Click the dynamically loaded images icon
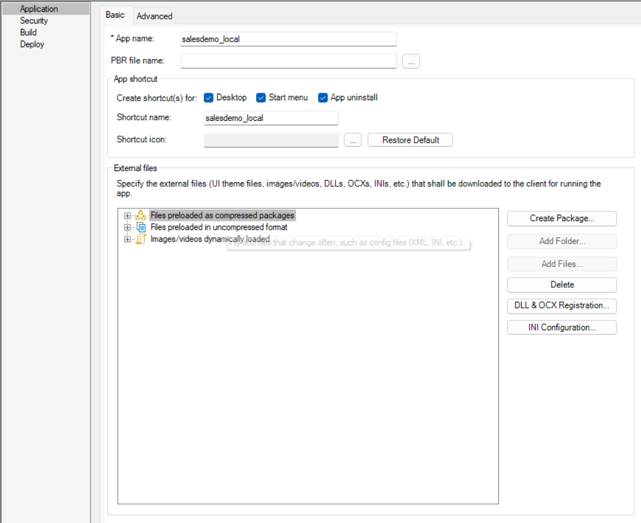The height and width of the screenshot is (523, 641). pyautogui.click(x=141, y=239)
